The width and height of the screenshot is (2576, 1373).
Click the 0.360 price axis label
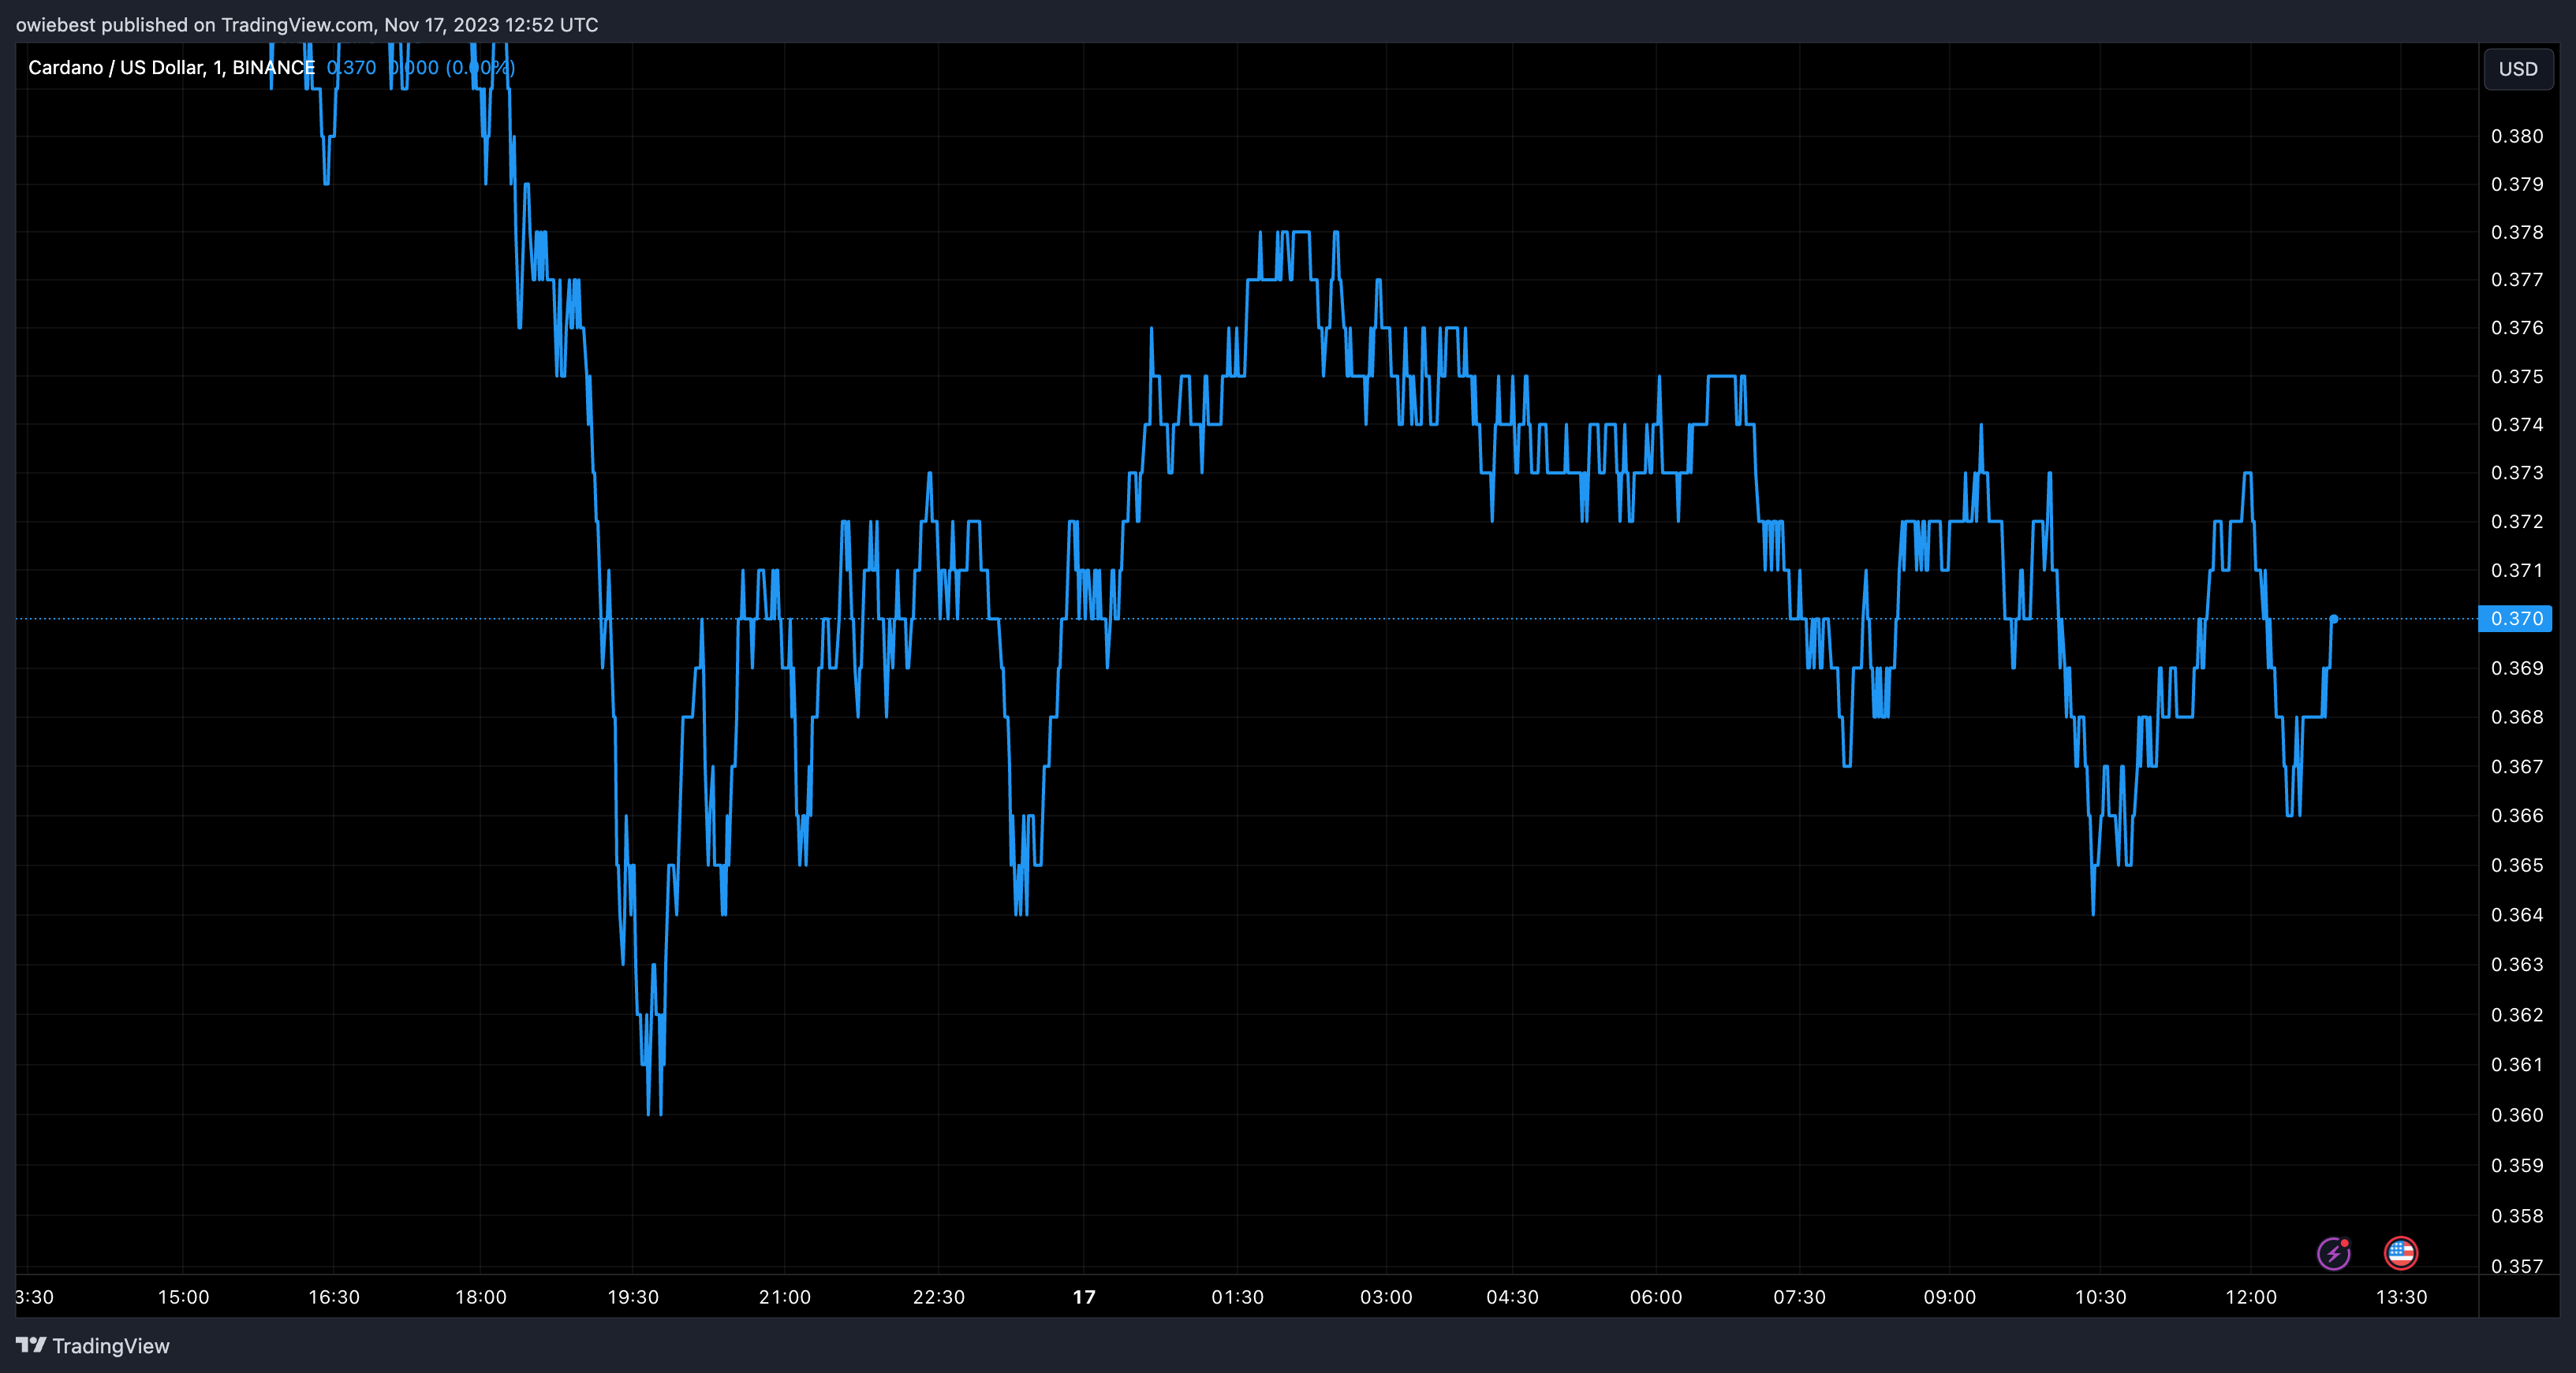tap(2517, 1115)
